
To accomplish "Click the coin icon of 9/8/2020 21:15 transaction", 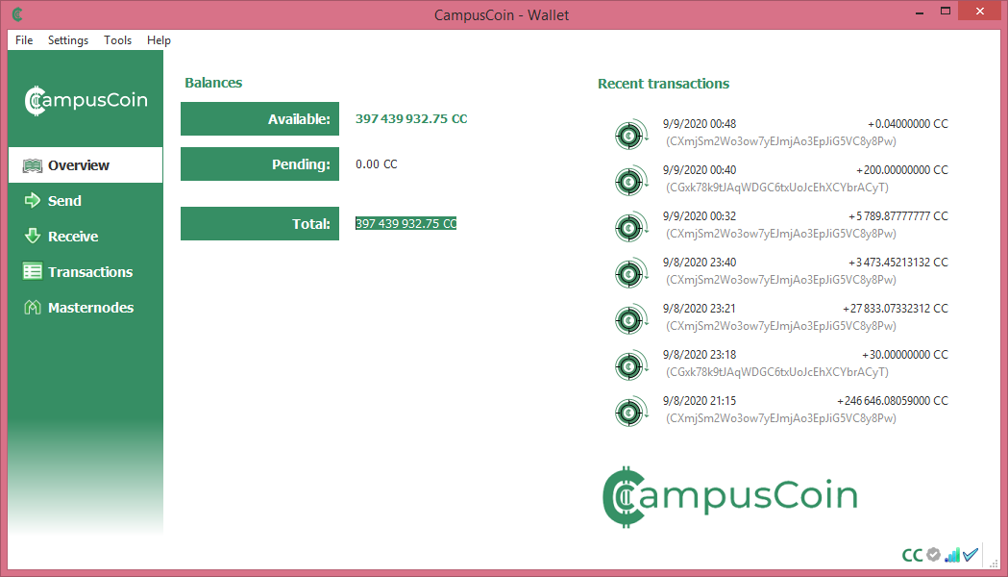I will [x=630, y=412].
